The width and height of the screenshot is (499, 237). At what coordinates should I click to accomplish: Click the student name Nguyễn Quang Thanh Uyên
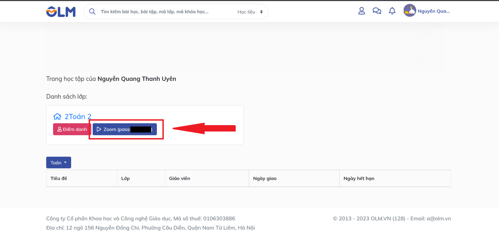click(137, 79)
